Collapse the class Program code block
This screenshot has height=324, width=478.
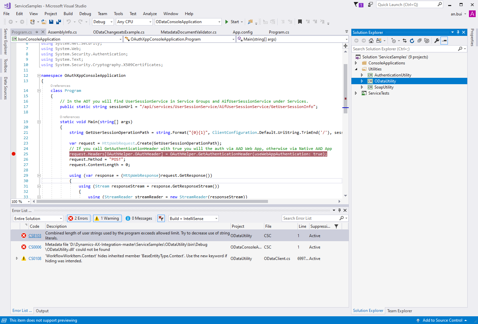[39, 91]
